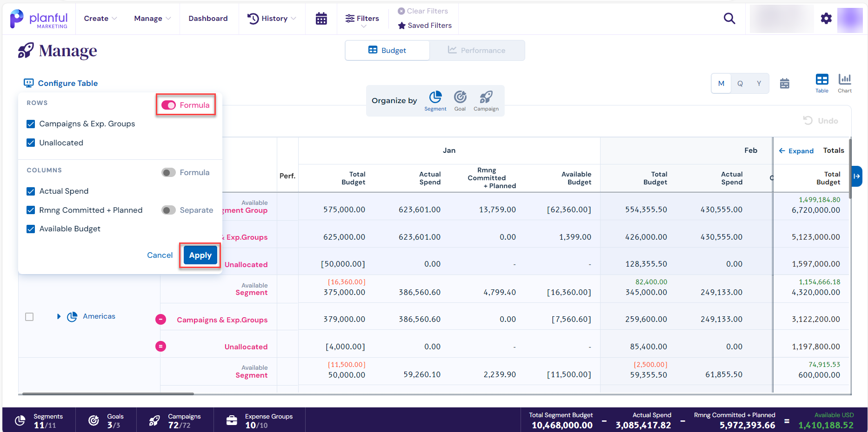The height and width of the screenshot is (432, 868).
Task: Open the timeframe calendar icon beside M Q Y
Action: tap(785, 84)
